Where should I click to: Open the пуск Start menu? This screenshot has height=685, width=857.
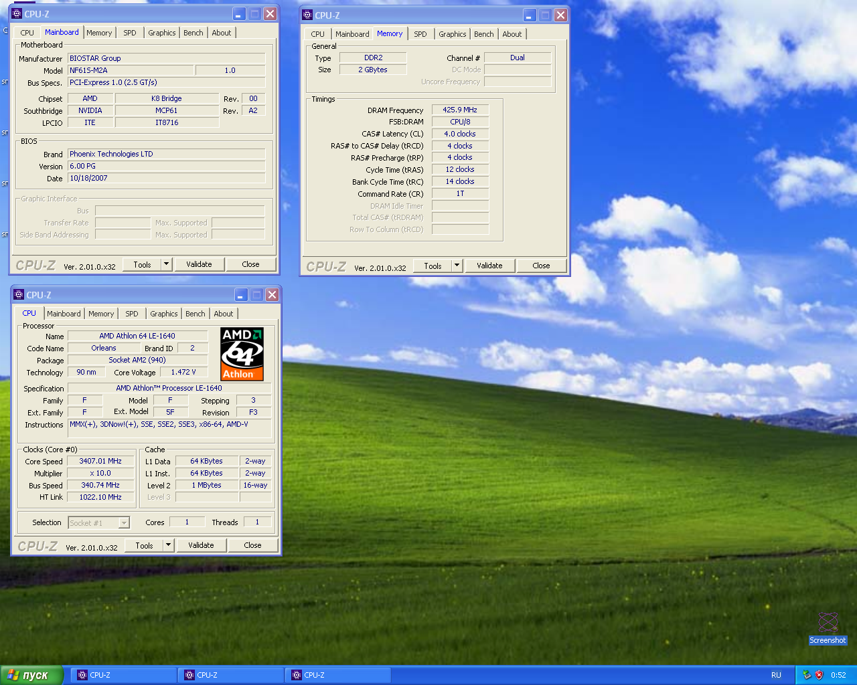[31, 675]
